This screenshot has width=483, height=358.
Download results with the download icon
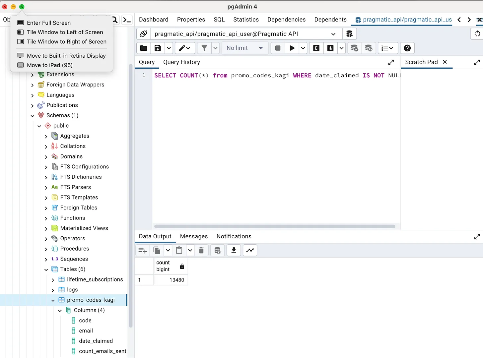[x=234, y=250]
